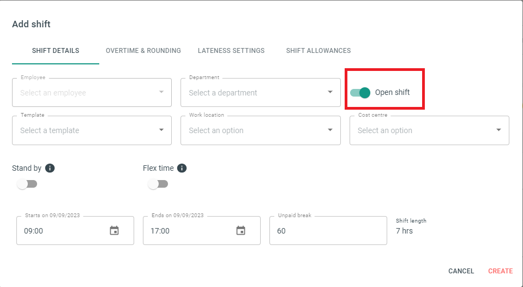Turn on the Flex time switch
The width and height of the screenshot is (523, 287).
click(x=158, y=184)
